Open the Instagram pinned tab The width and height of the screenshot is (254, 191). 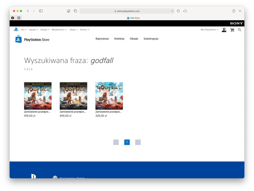pyautogui.click(x=19, y=18)
